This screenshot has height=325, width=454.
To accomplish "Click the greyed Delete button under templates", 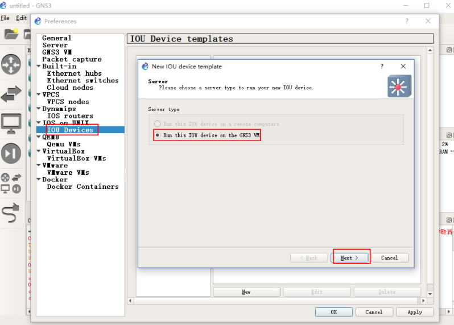I will click(x=387, y=291).
